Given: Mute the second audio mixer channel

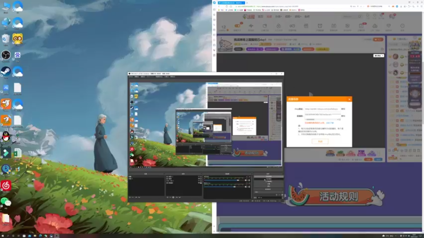Looking at the screenshot, I should [246, 187].
